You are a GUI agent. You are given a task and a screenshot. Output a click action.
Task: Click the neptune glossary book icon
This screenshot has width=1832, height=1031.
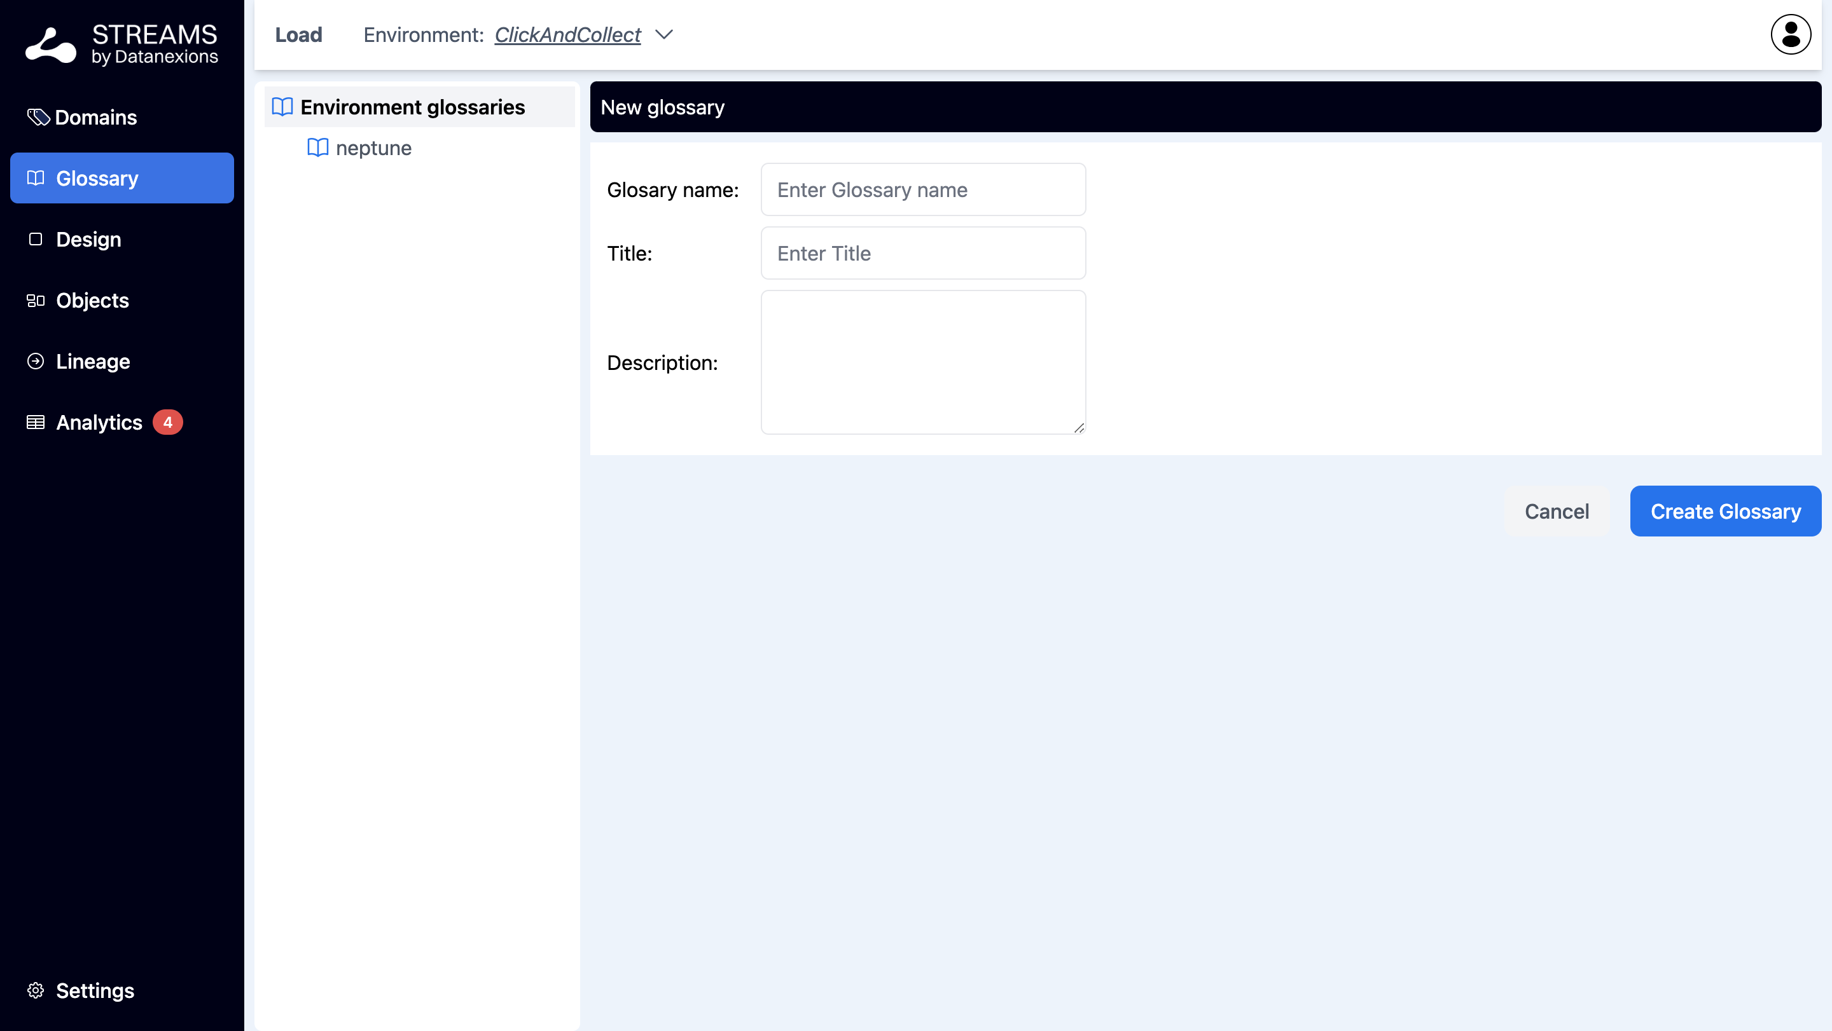(317, 148)
